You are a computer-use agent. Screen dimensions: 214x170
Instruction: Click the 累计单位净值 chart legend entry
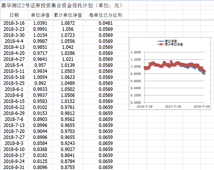pos(170,44)
